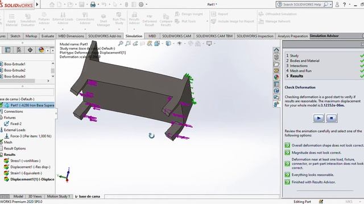Open the DisplayManager color ball tab icon

[42, 50]
